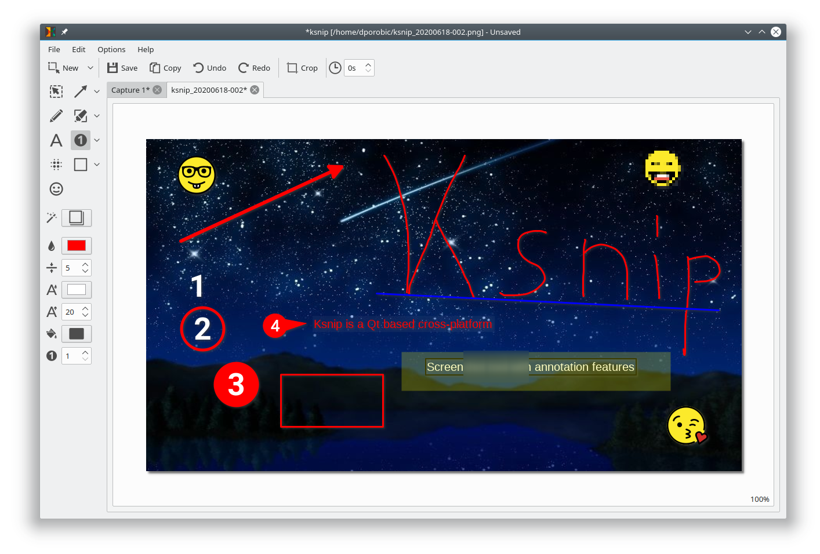The width and height of the screenshot is (820, 554).
Task: Click the ksnip application icon in title bar
Action: [x=51, y=32]
